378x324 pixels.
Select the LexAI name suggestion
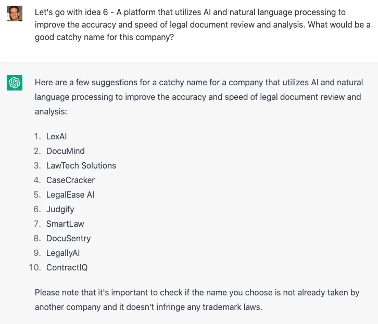point(56,136)
